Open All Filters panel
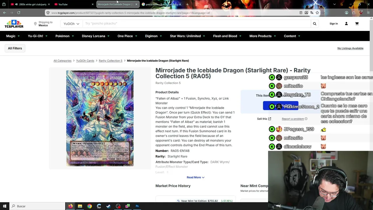Image resolution: width=373 pixels, height=210 pixels. (x=15, y=48)
